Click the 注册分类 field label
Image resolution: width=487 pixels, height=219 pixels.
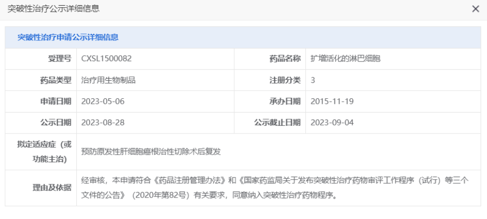285,80
